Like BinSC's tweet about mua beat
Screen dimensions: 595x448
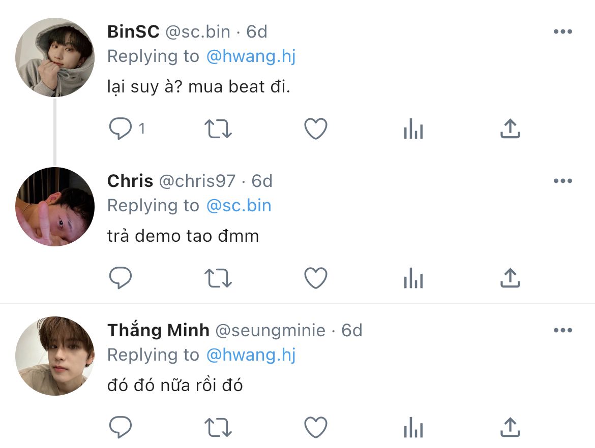(x=316, y=129)
